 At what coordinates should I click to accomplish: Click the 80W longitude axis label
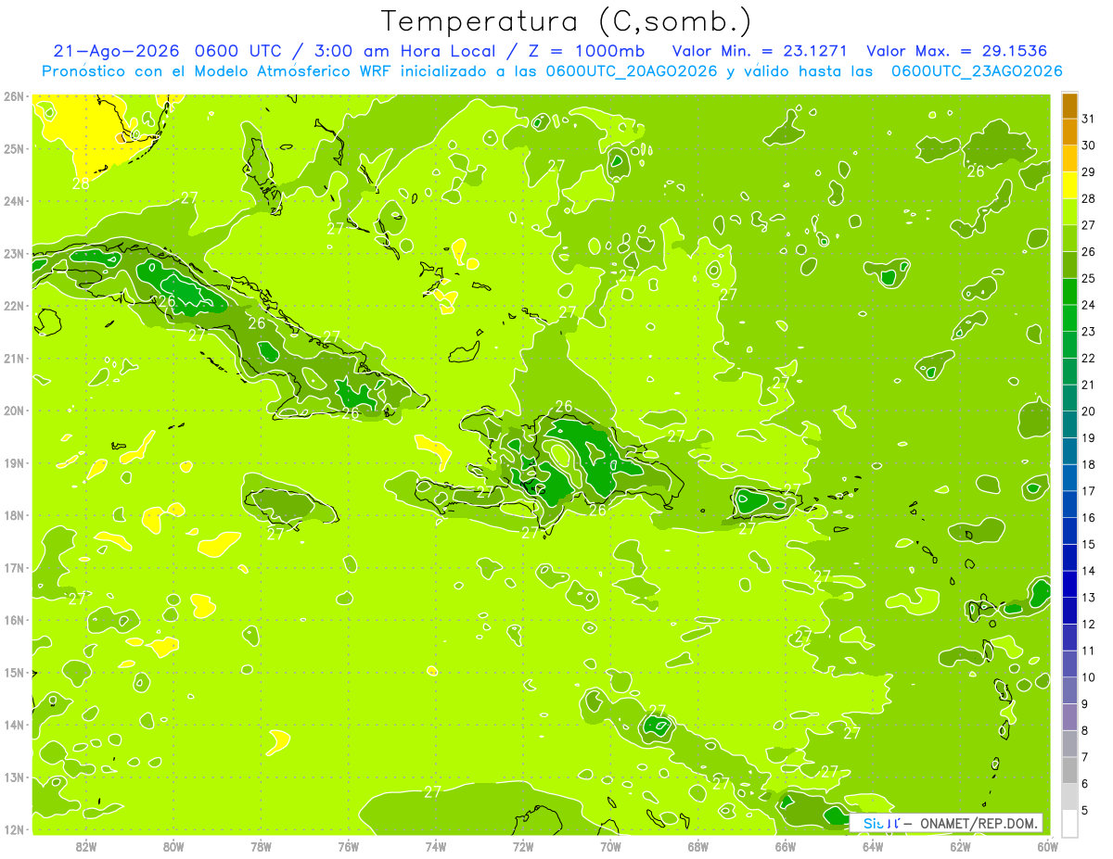[173, 846]
